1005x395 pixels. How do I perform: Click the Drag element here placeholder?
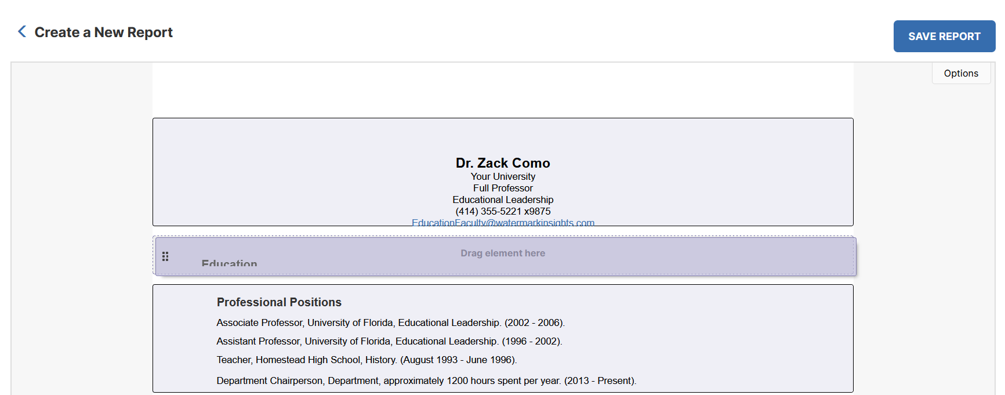click(x=503, y=253)
